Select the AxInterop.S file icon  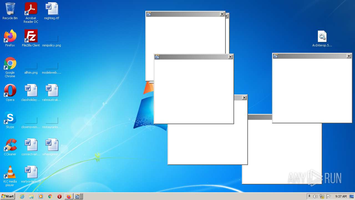(x=322, y=38)
